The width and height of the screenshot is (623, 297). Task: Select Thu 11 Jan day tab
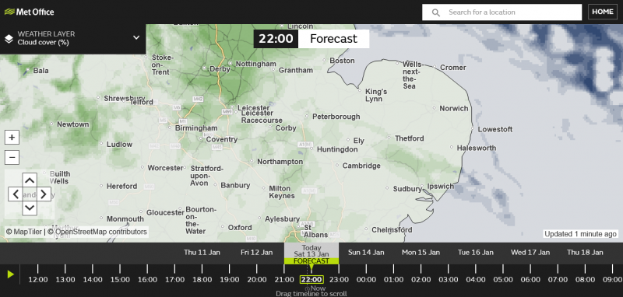click(202, 252)
